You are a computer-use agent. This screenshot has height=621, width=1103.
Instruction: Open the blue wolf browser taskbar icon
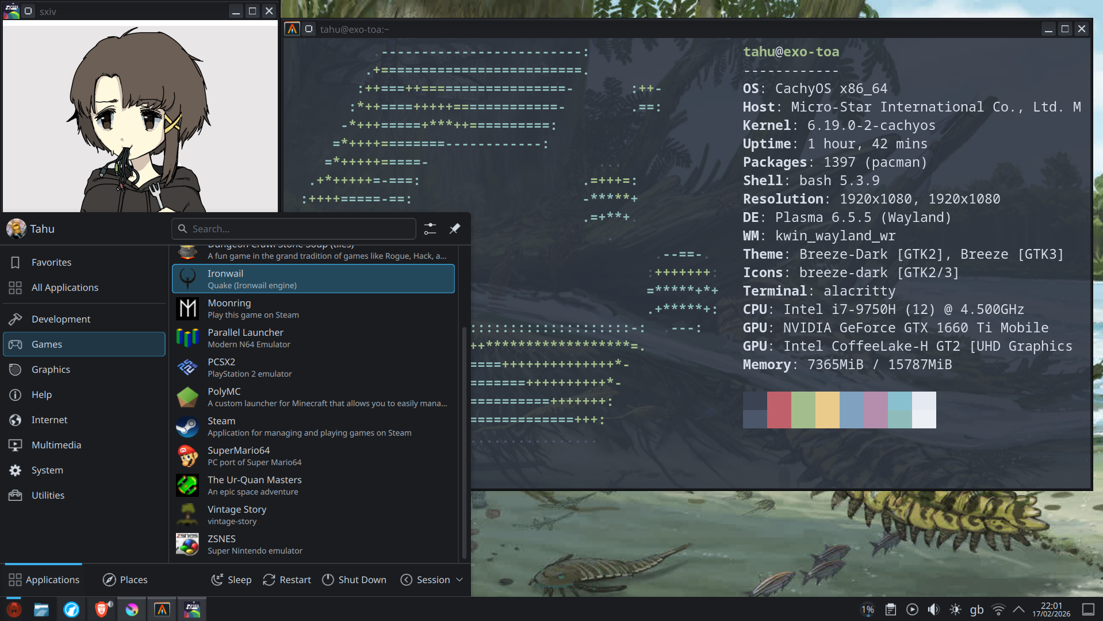(71, 609)
